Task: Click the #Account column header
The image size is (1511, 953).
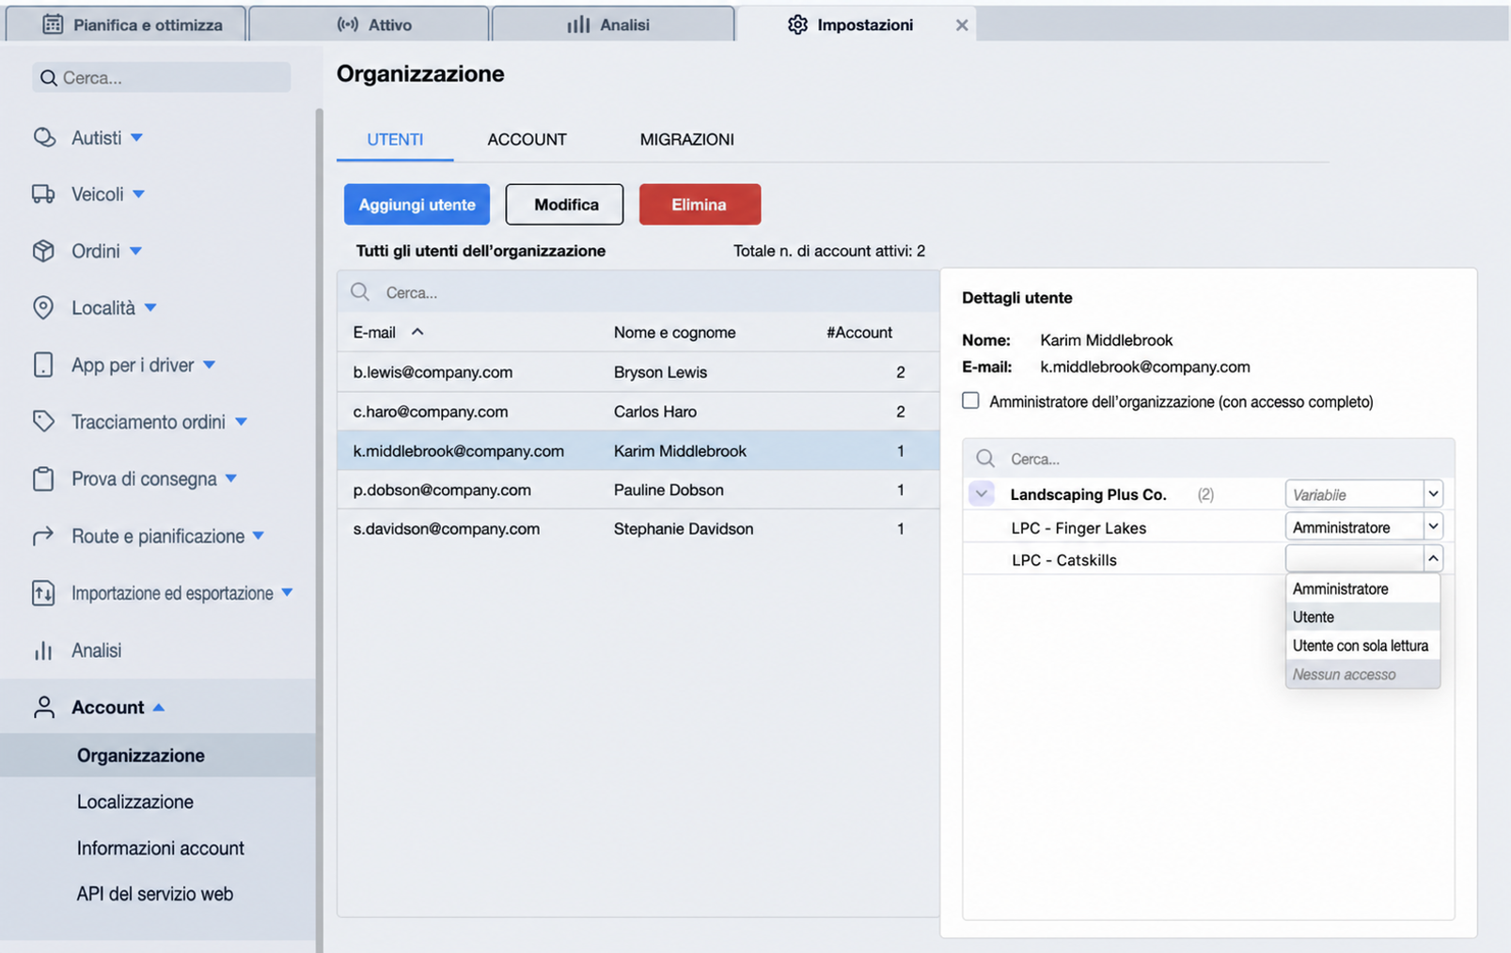Action: (x=859, y=332)
